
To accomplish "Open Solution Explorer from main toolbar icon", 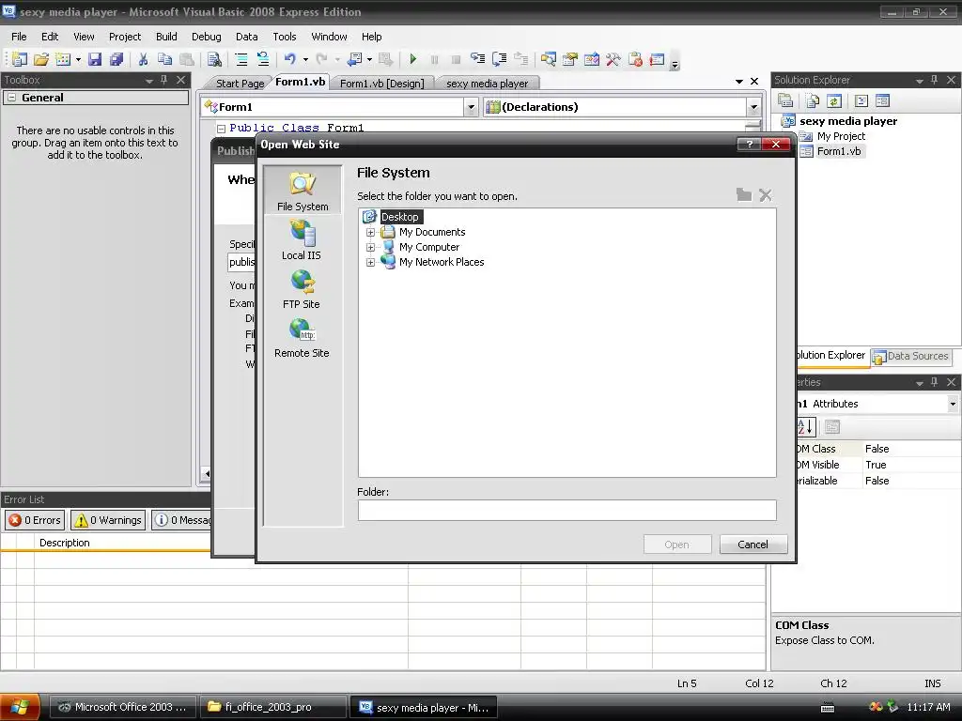I will point(549,59).
